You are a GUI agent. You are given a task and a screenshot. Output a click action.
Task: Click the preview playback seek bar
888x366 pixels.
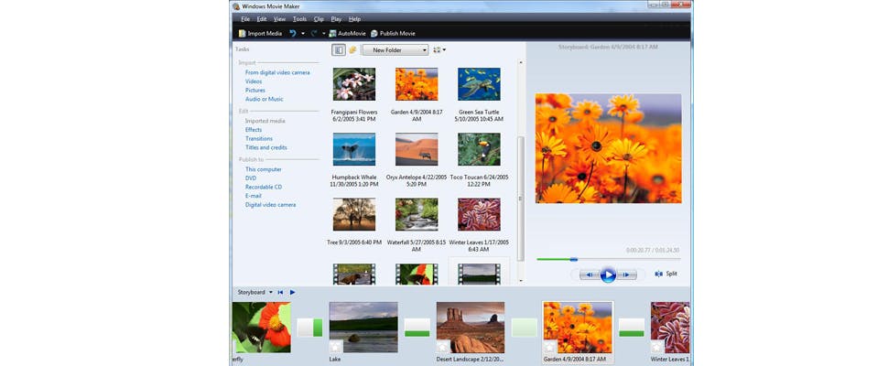pyautogui.click(x=608, y=259)
